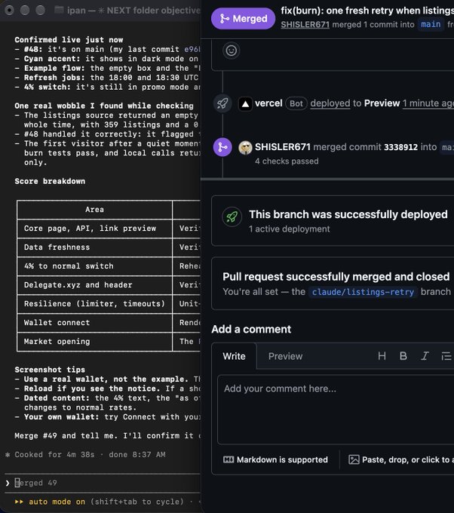This screenshot has height=513, width=454.
Task: Click '4 checks passed' text
Action: tap(287, 161)
